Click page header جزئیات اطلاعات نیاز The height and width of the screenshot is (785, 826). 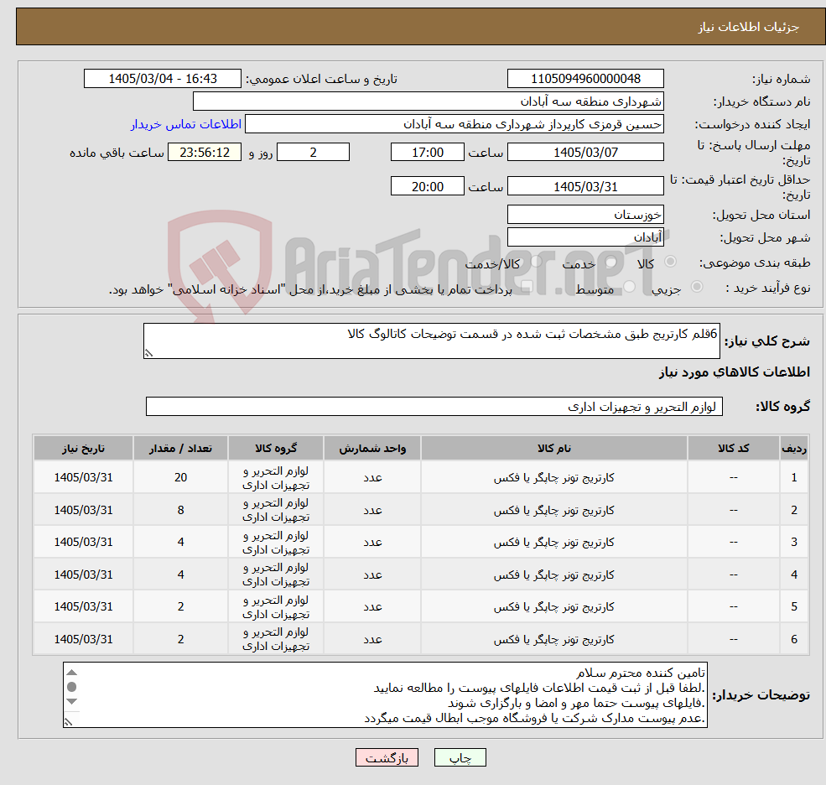(749, 27)
